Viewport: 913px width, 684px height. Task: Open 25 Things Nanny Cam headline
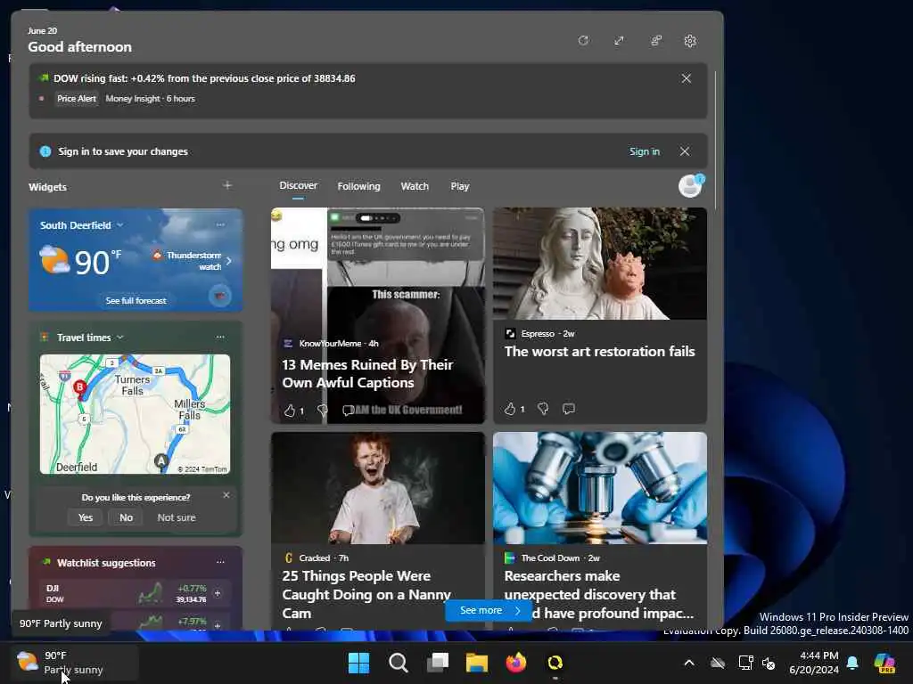(x=366, y=594)
